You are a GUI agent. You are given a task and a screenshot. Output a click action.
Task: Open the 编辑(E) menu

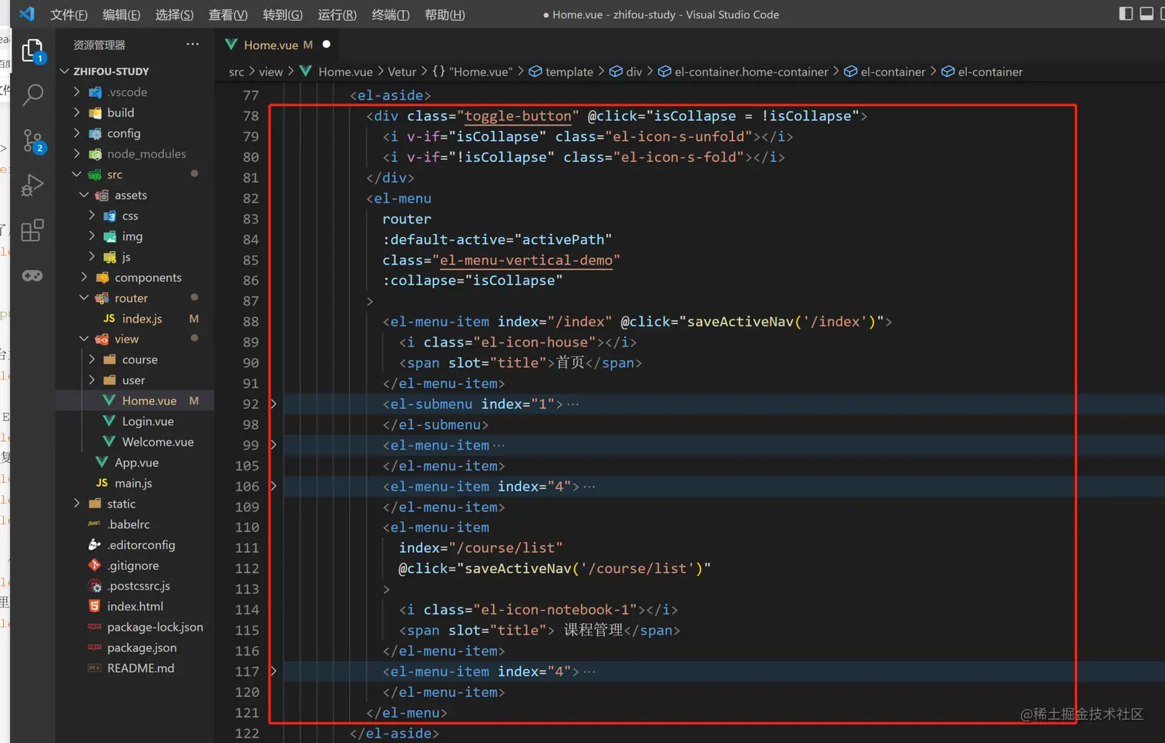[x=121, y=15]
